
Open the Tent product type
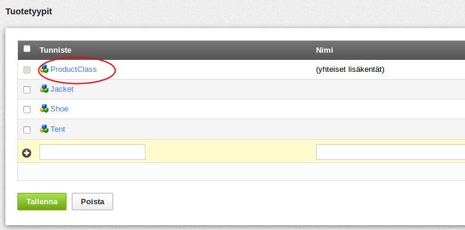pyautogui.click(x=58, y=129)
